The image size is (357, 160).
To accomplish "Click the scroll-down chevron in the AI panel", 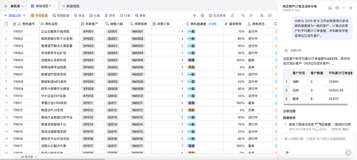I will tap(318, 127).
